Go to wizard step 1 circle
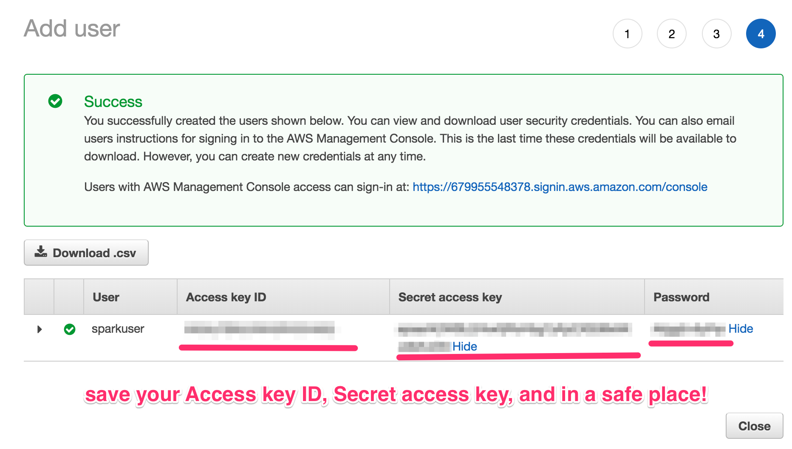Screen dimensions: 792x449 [x=627, y=34]
